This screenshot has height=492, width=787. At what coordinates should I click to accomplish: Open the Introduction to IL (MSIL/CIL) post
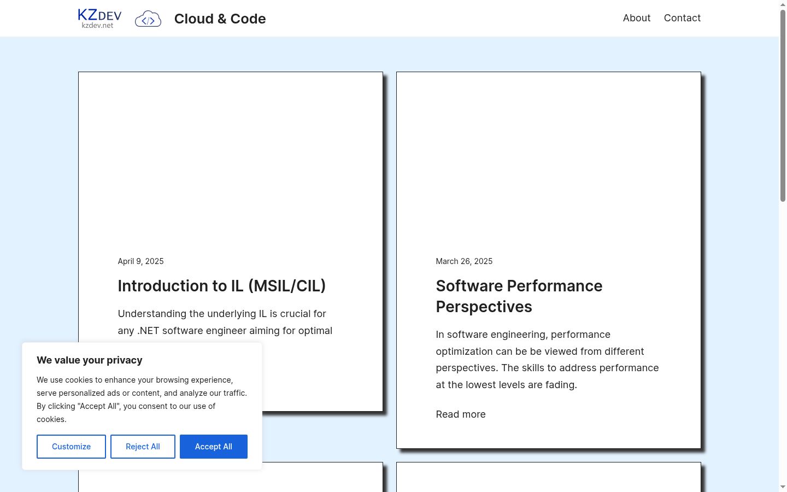tap(222, 286)
